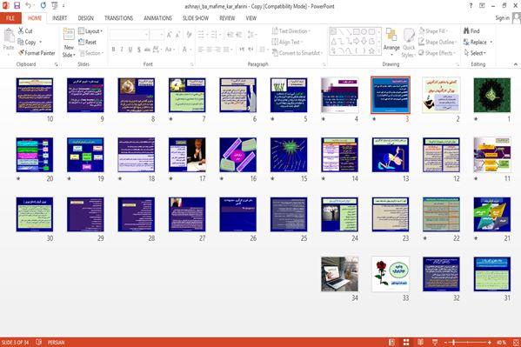Click the Save icon in quick access toolbar
This screenshot has width=521, height=347.
coord(17,5)
